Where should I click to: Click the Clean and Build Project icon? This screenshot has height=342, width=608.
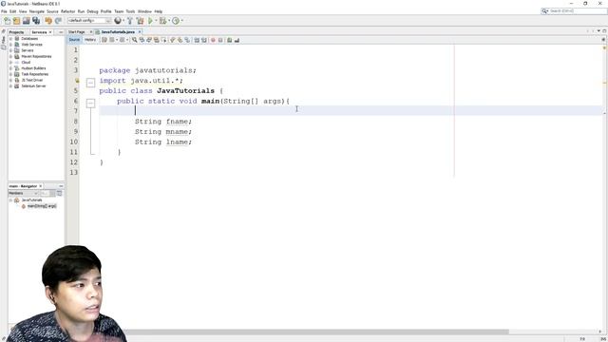tap(140, 21)
